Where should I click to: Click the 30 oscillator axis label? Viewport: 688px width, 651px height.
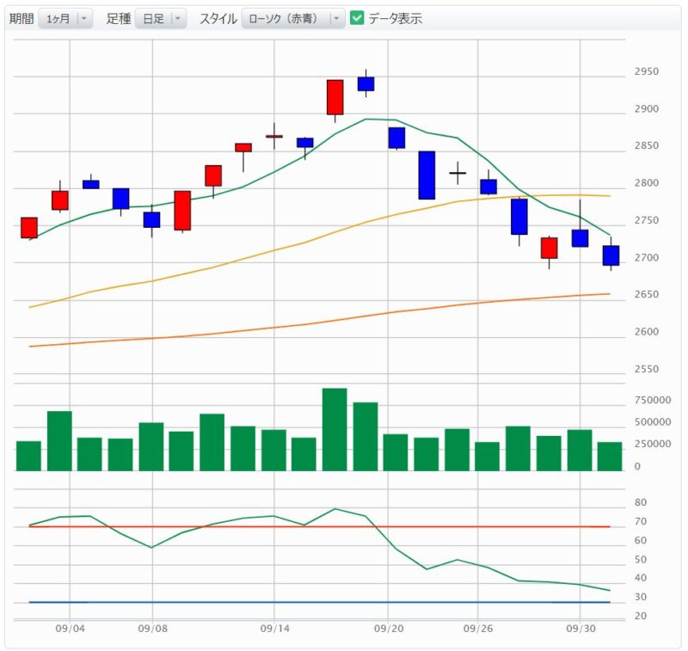(x=641, y=597)
